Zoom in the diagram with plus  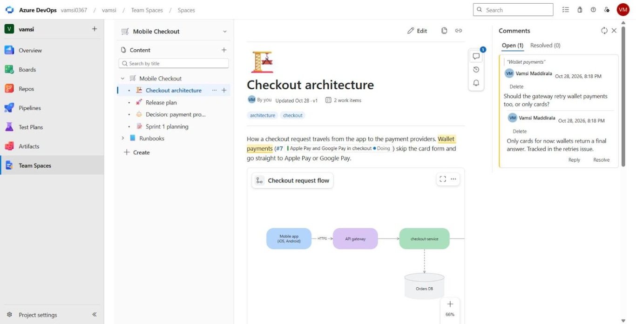(450, 304)
